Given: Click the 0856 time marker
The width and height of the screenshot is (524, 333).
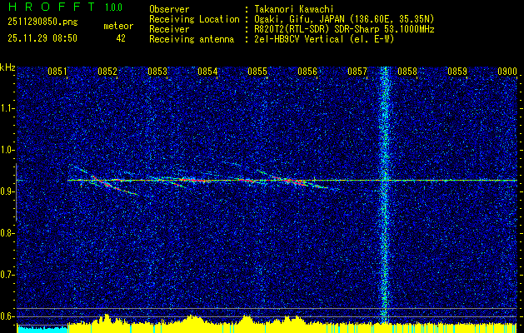Looking at the screenshot, I should coord(307,72).
